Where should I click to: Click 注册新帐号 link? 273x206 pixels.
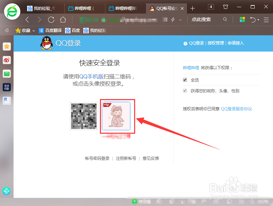(x=126, y=158)
